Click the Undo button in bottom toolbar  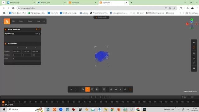(71, 90)
